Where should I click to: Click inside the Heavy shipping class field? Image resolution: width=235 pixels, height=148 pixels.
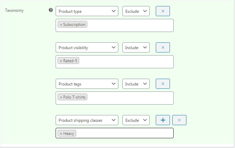tap(125, 133)
